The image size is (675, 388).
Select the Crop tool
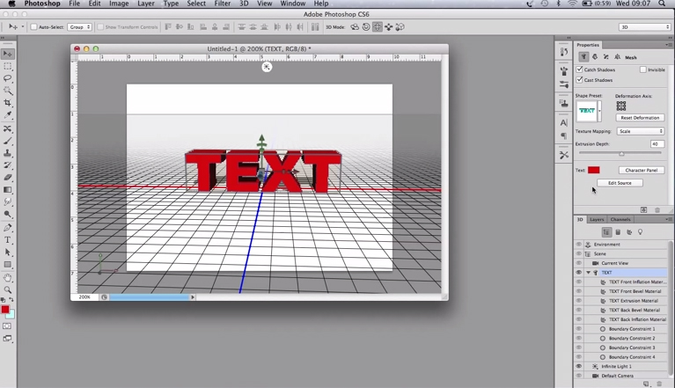click(x=8, y=103)
